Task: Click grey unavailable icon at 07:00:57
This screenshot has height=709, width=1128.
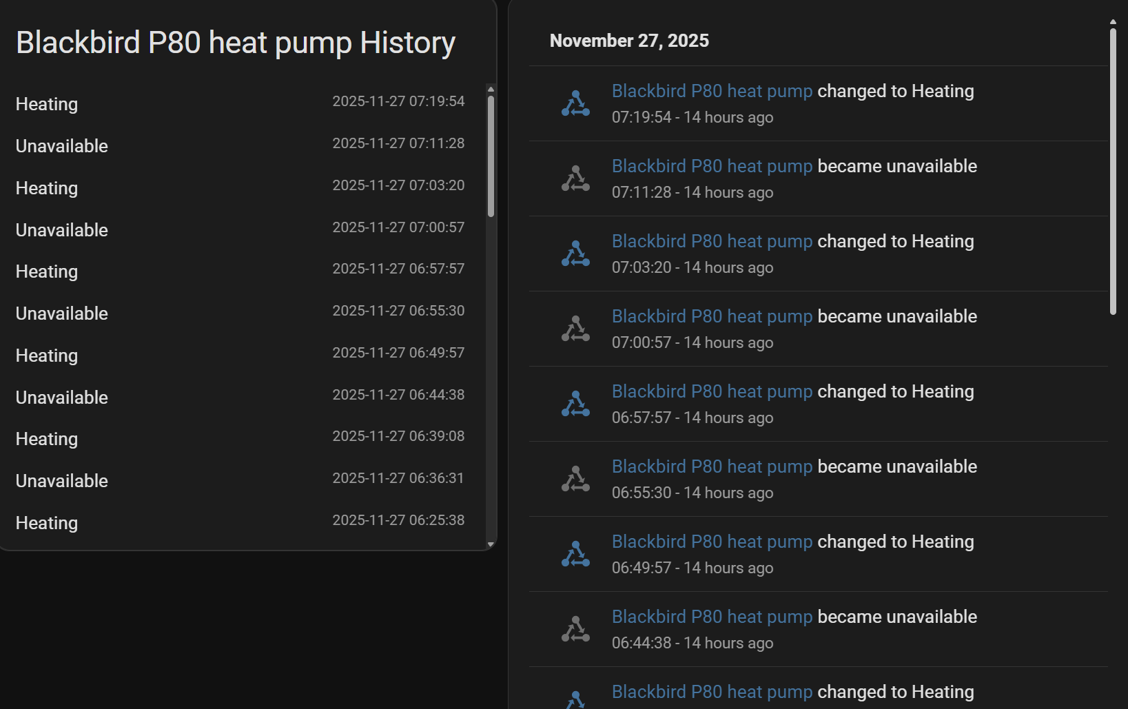Action: click(x=575, y=329)
